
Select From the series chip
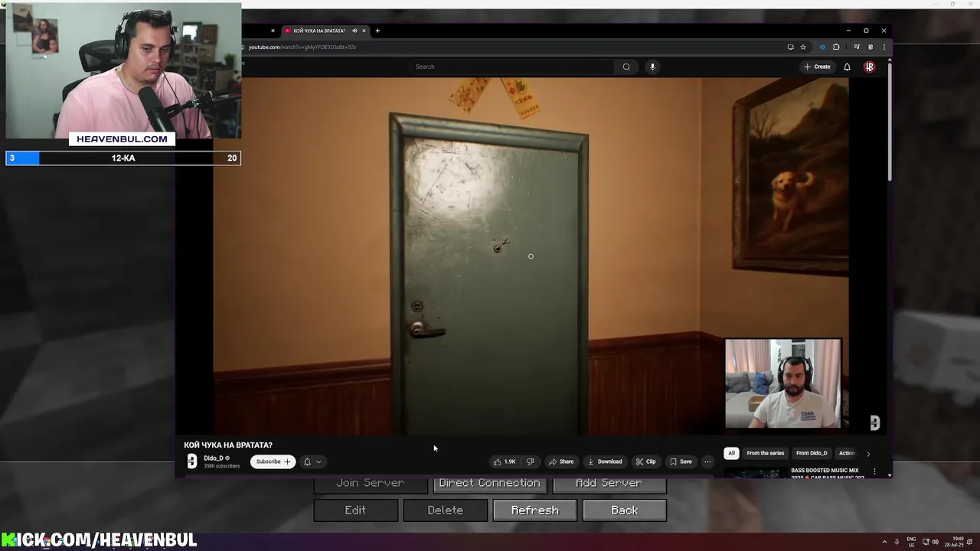[x=766, y=453]
